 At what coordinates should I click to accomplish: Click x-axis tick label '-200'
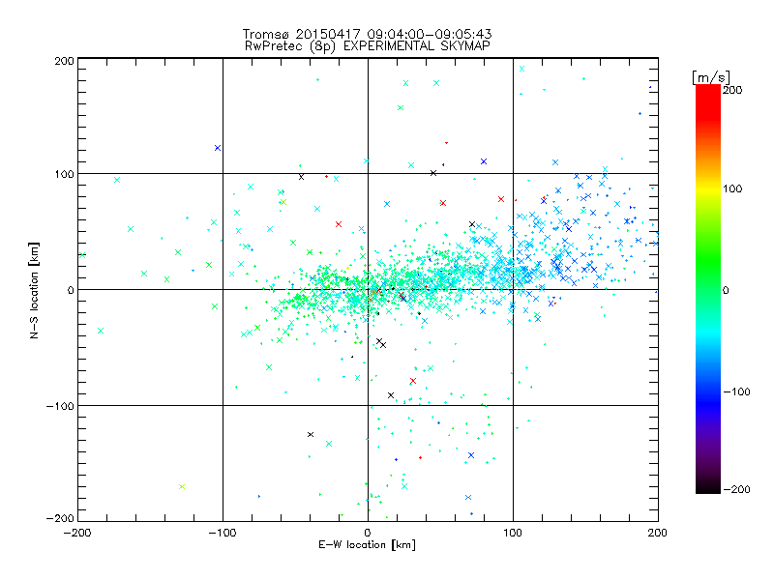pyautogui.click(x=77, y=533)
